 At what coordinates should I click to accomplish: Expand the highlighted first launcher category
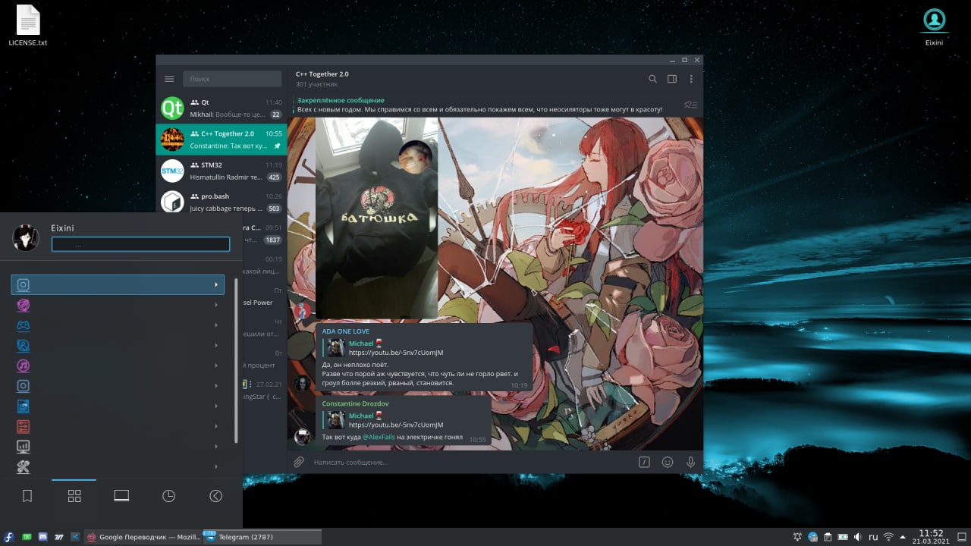[118, 284]
